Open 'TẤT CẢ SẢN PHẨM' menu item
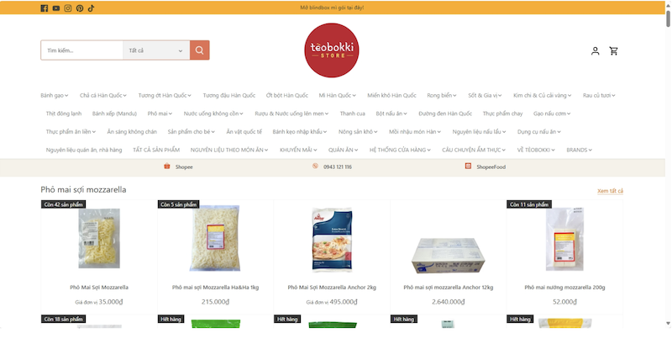672x354 pixels. [x=156, y=150]
